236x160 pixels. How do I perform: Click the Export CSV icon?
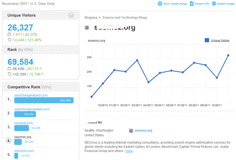click(x=191, y=3)
